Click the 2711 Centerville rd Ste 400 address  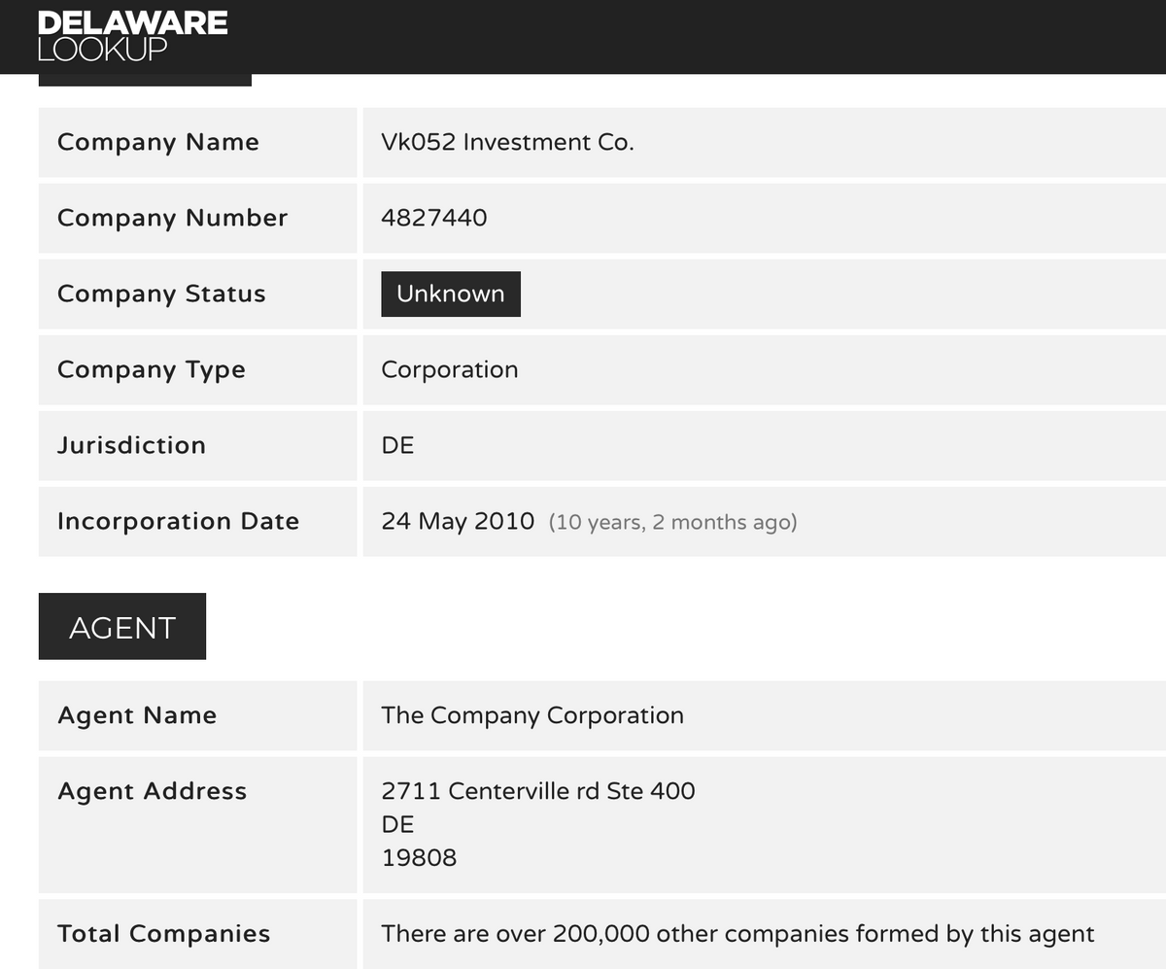(x=538, y=791)
